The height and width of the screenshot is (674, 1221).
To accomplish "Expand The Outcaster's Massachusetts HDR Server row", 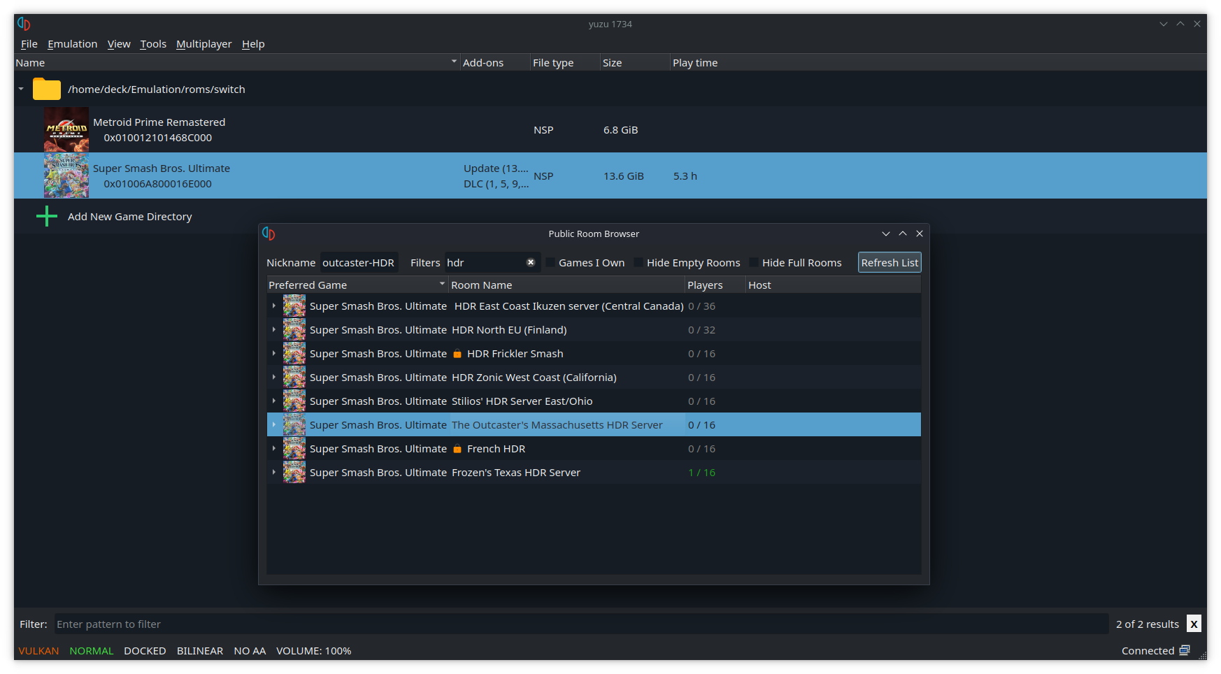I will (274, 425).
